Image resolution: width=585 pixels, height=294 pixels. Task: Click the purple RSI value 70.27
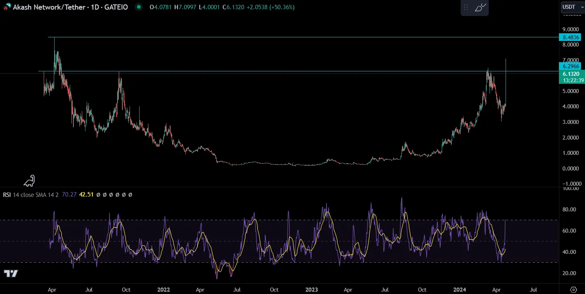[x=70, y=195]
